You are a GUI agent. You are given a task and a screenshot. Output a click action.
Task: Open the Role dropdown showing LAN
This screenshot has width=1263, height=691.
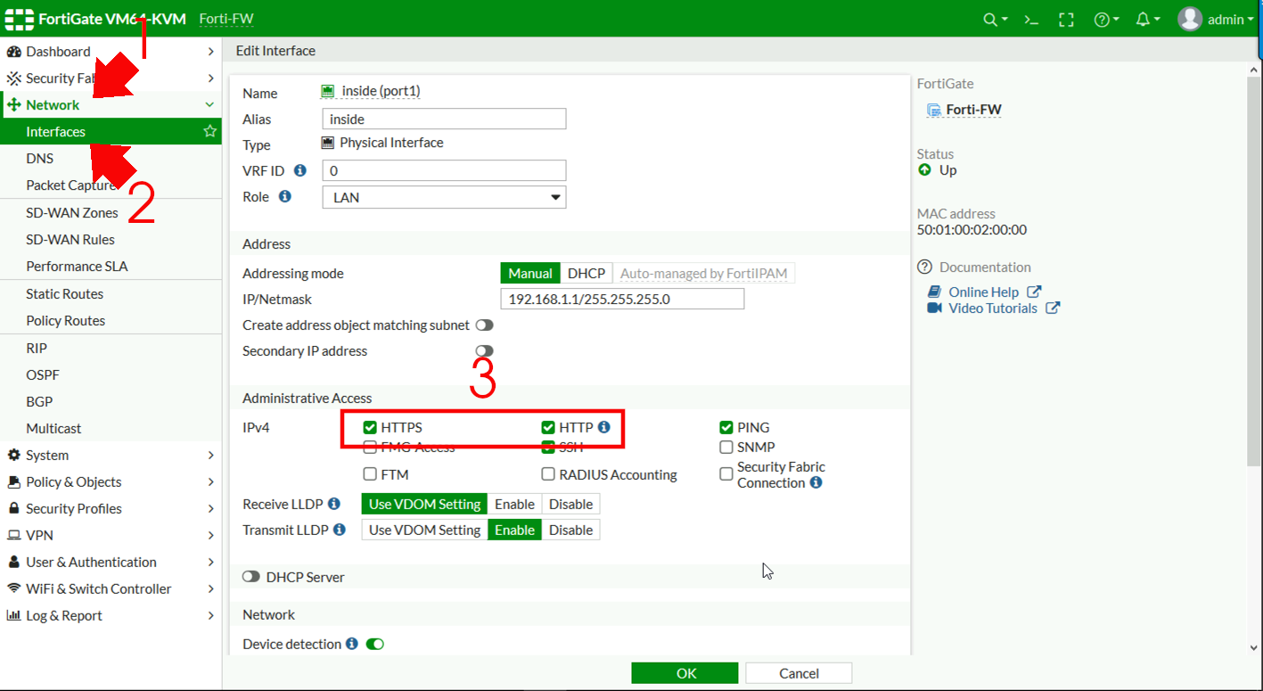pos(444,197)
